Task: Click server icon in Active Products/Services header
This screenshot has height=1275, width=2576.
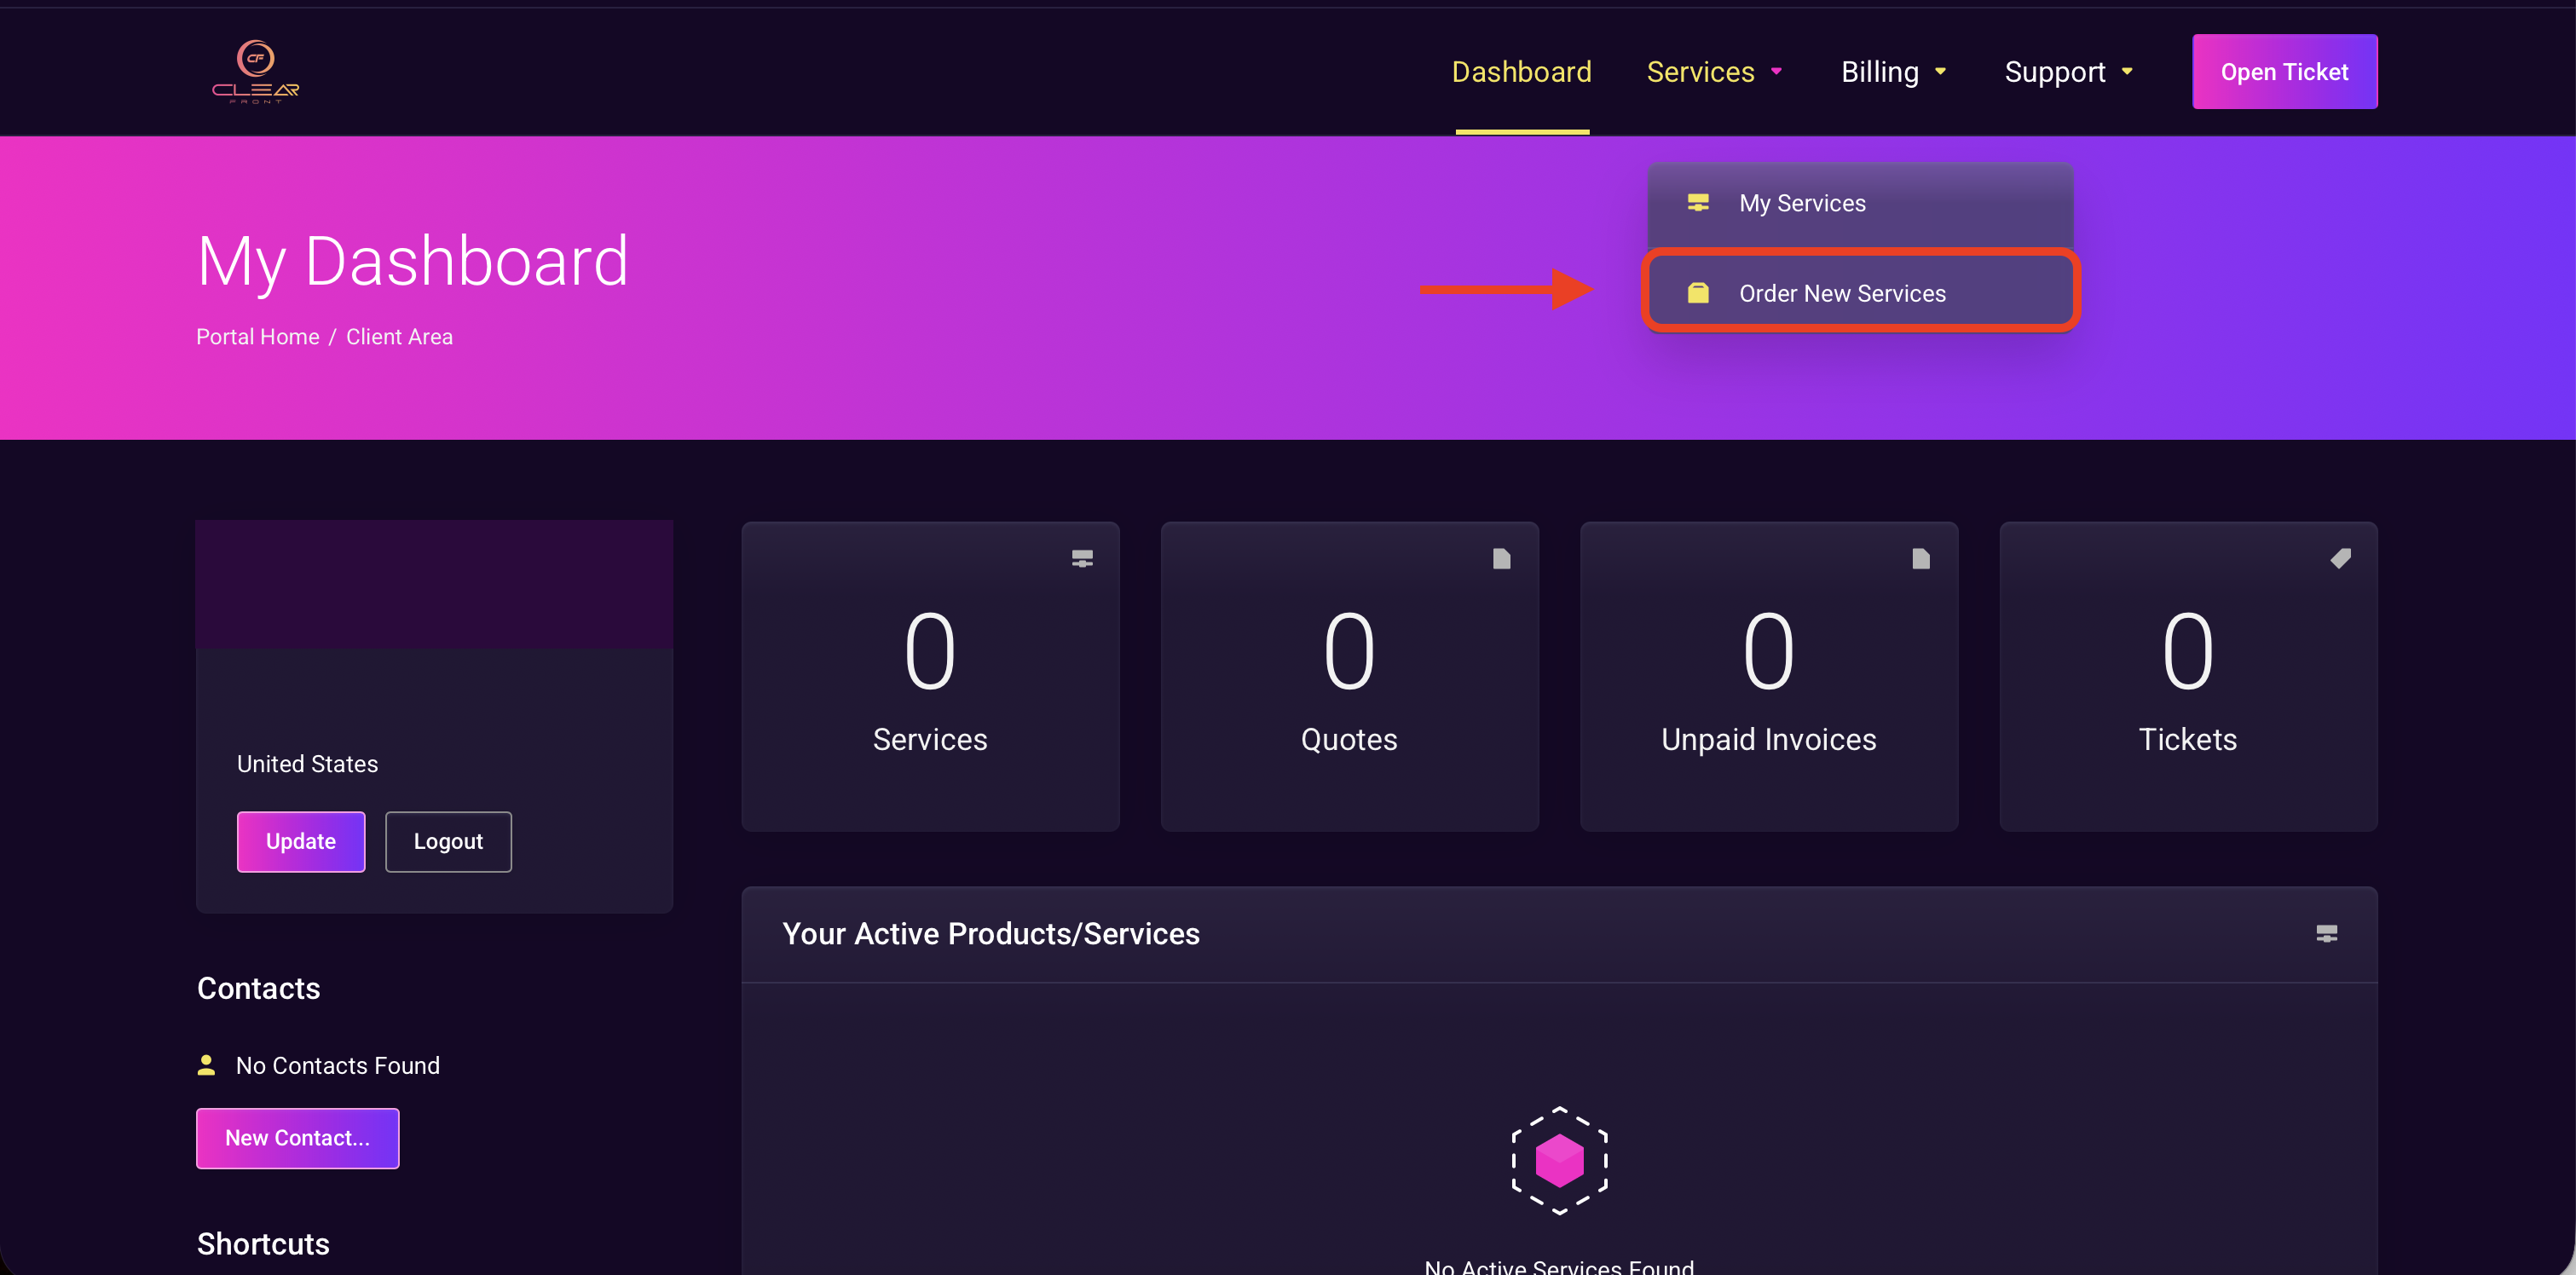Action: 2326,934
